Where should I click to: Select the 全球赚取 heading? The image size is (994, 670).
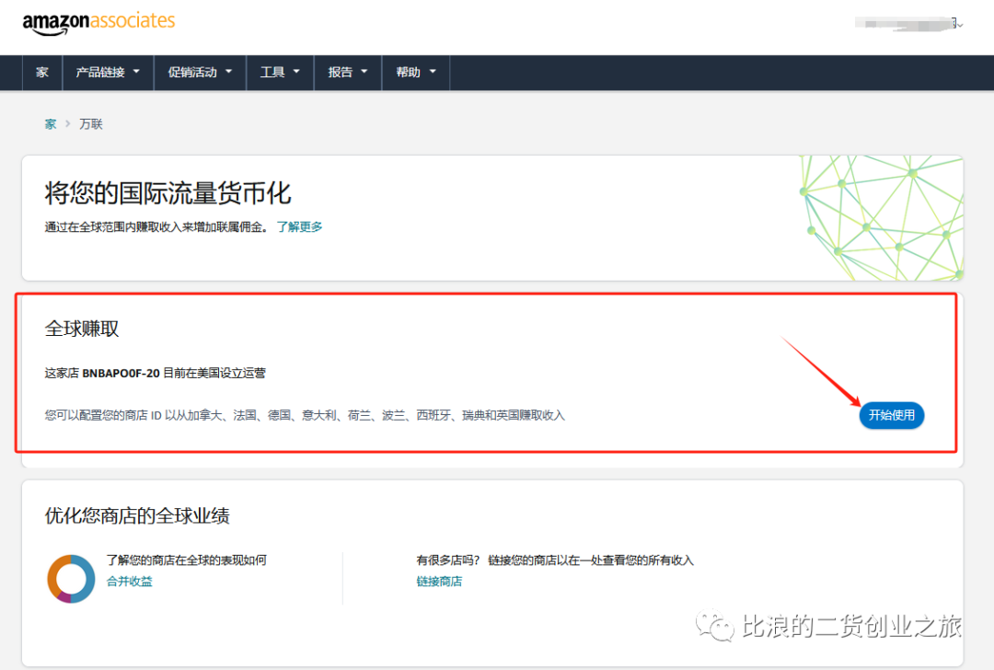point(82,329)
